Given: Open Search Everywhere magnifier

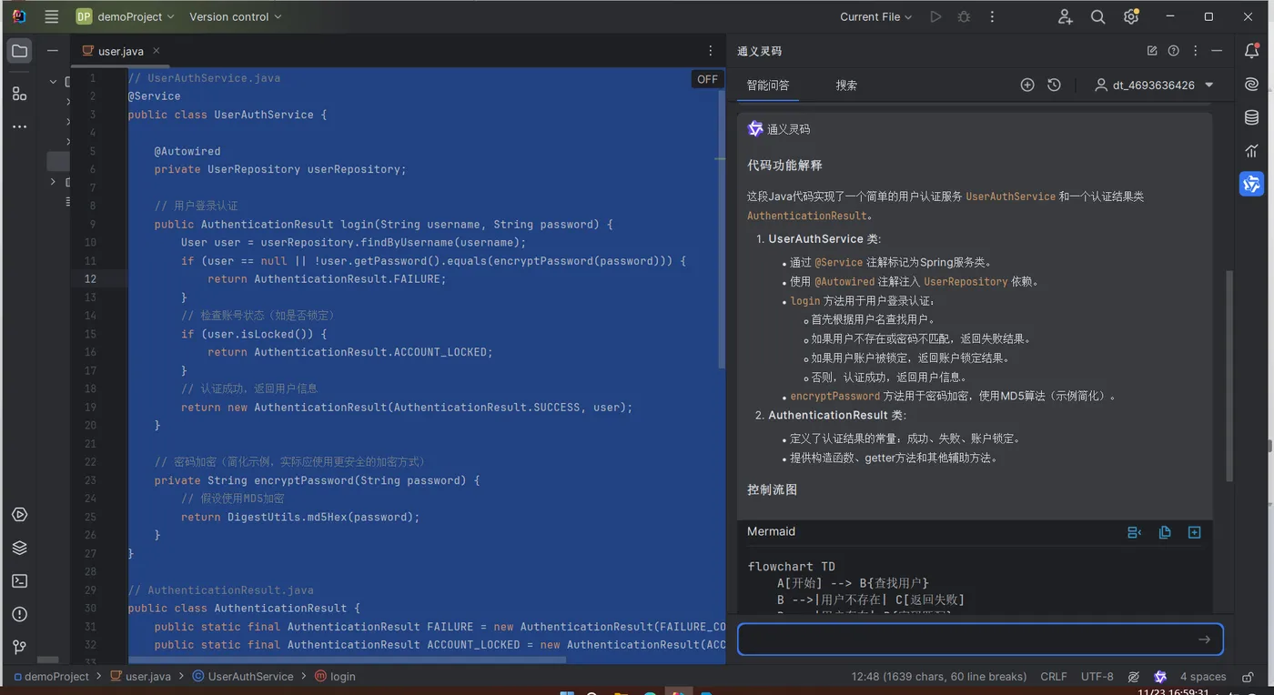Looking at the screenshot, I should click(x=1097, y=16).
